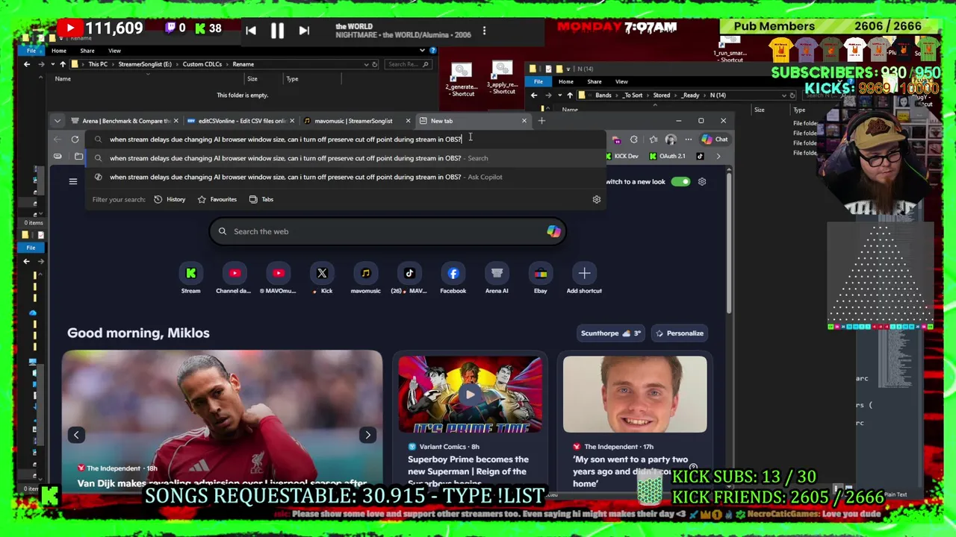Click the Personalize button
956x537 pixels.
click(x=679, y=333)
